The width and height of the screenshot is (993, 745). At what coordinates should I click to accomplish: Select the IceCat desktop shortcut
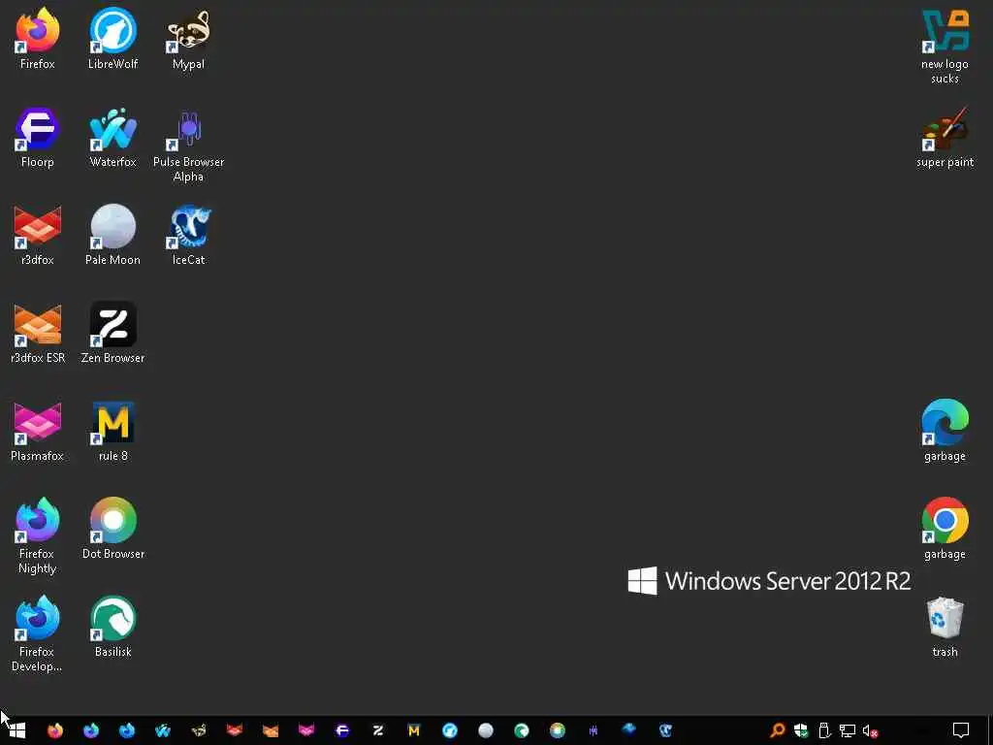(x=188, y=235)
